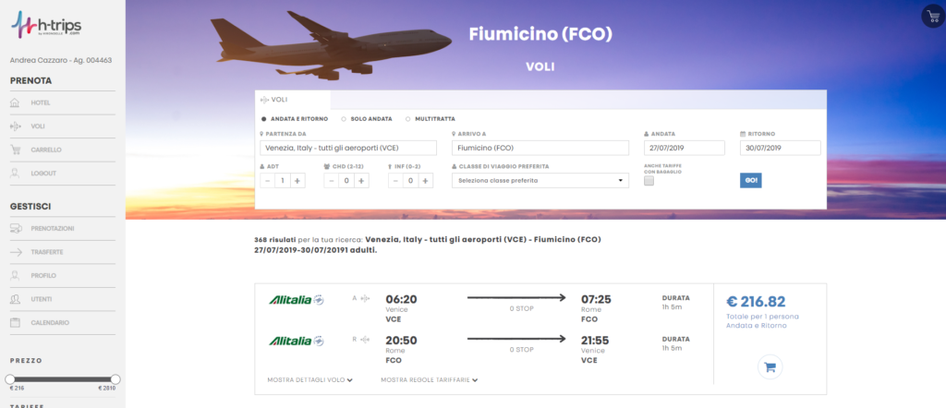Viewport: 946px width, 408px height.
Task: Click the Hotel icon in sidebar
Action: coord(16,103)
